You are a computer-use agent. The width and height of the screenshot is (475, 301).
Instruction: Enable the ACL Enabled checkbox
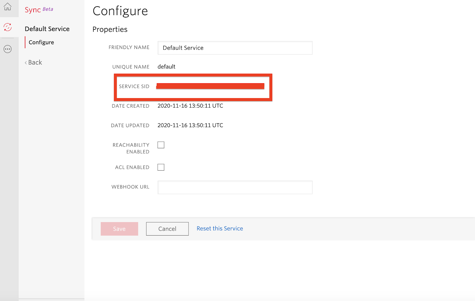click(x=161, y=167)
